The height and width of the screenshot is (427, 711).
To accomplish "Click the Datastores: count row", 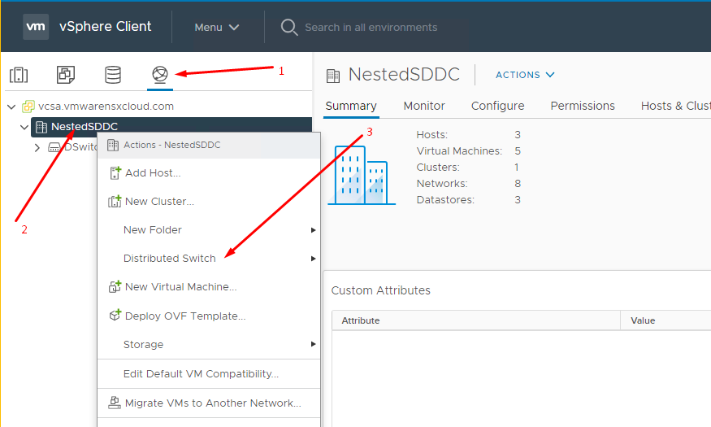I will pyautogui.click(x=468, y=200).
